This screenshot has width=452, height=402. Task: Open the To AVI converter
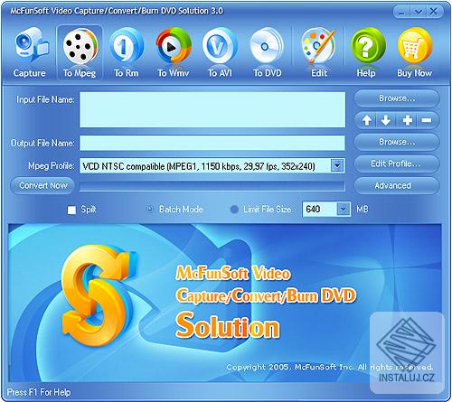pos(220,52)
